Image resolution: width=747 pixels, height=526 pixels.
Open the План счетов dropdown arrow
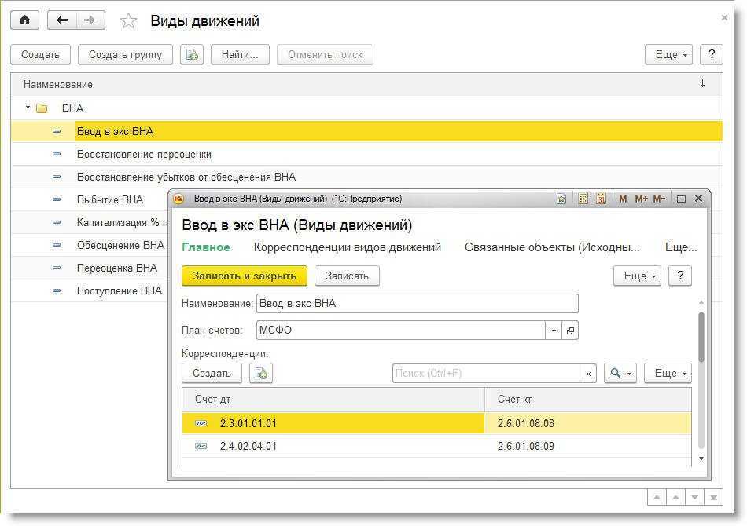click(554, 331)
